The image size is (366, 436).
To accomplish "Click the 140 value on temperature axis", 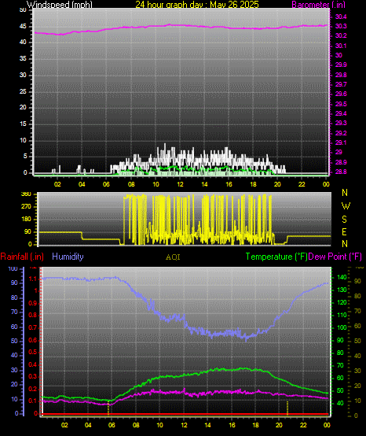I will click(x=342, y=277).
